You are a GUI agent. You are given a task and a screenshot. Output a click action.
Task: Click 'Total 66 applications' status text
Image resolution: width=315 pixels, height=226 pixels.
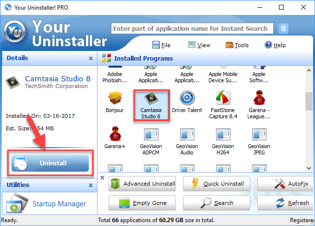[x=156, y=220]
